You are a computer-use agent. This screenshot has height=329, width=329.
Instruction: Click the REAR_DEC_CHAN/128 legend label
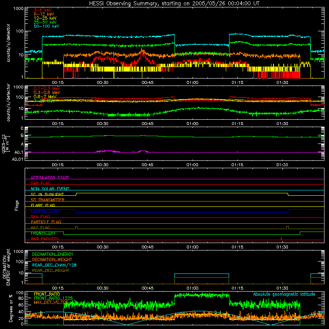[54, 265]
